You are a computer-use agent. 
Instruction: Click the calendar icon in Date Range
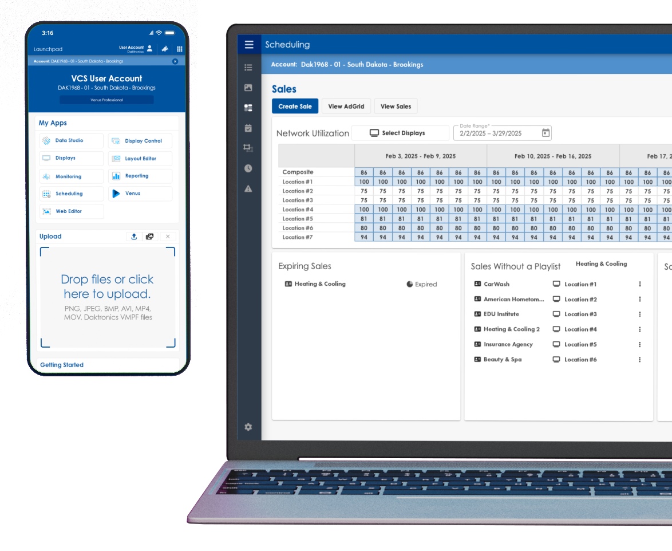tap(545, 133)
